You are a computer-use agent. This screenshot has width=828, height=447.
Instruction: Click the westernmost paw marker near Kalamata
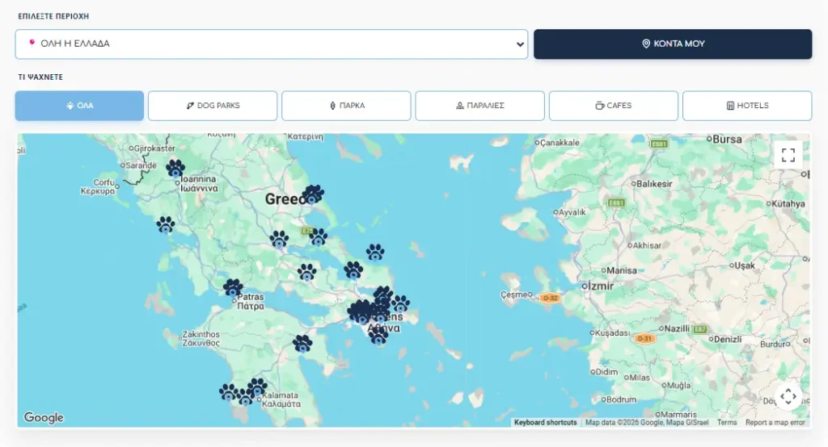point(228,393)
